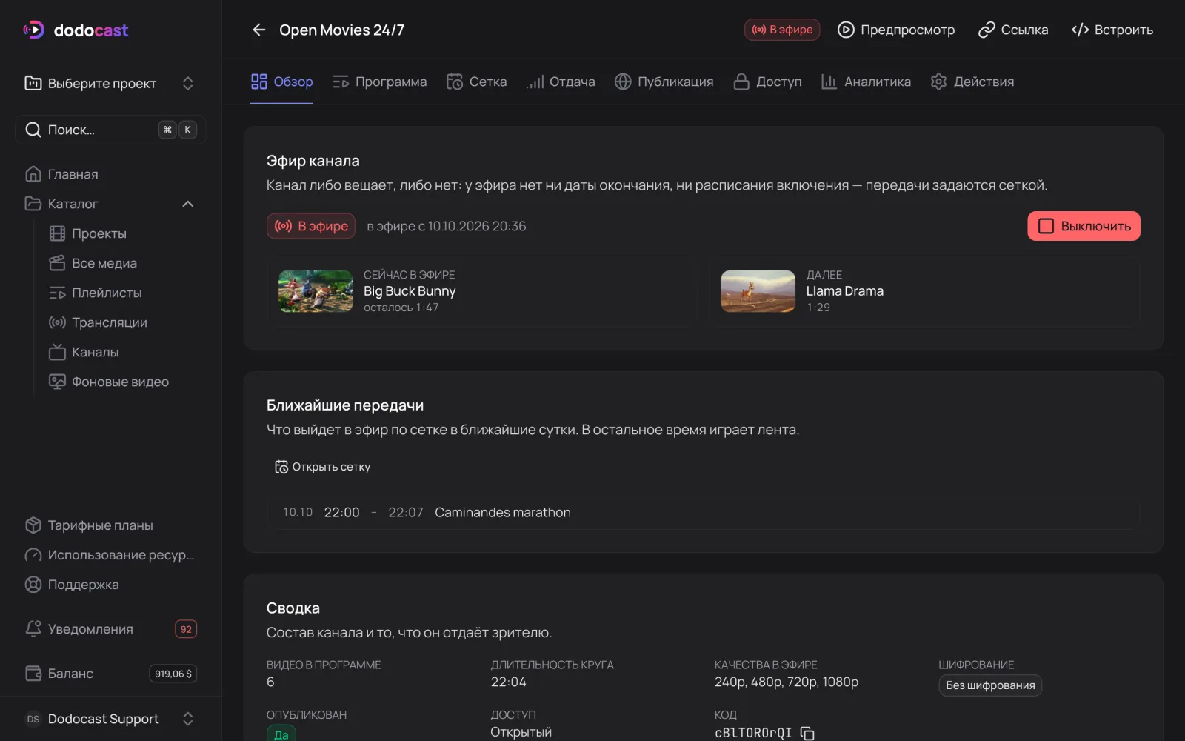Click the В эфире badge in Эфир канала

coord(311,226)
